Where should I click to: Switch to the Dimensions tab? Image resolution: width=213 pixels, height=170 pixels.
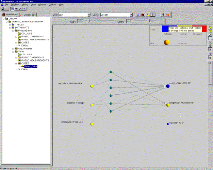point(28,15)
